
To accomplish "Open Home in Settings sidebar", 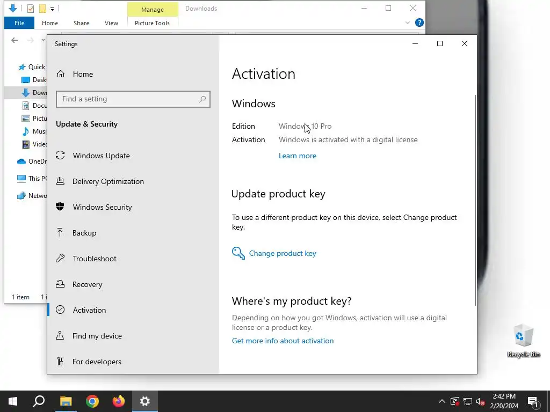I will (83, 74).
